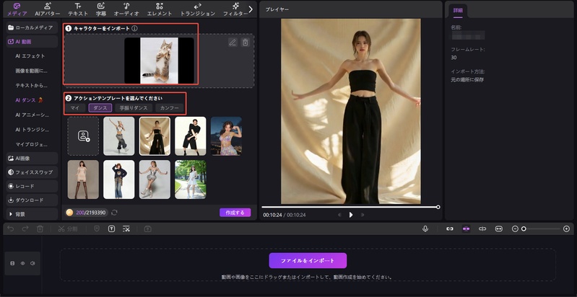Screen dimensions: 577x297
Task: Click the marker shield icon
Action: pos(97,229)
